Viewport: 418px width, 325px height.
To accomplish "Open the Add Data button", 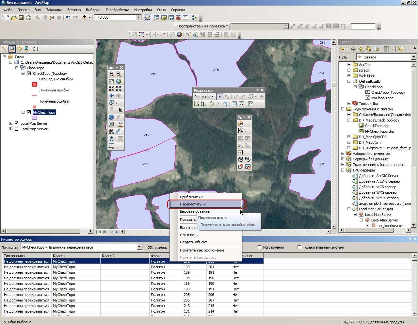I will 85,18.
